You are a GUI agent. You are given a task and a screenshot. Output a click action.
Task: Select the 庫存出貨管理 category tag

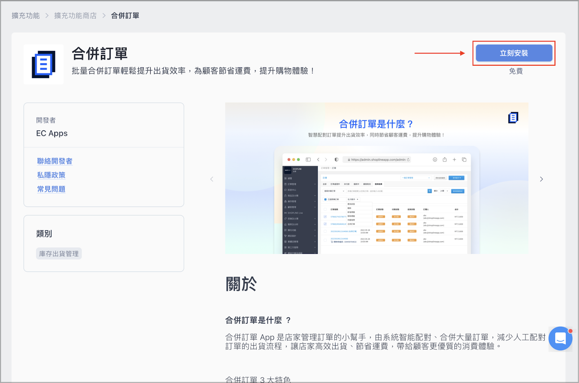59,254
